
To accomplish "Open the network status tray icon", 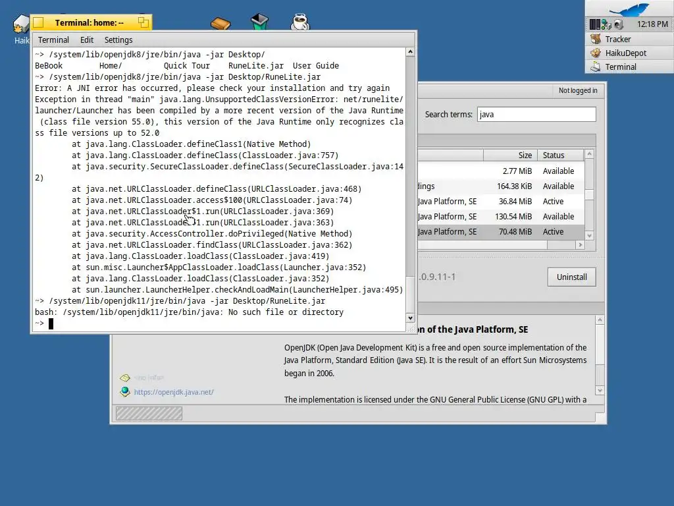I will (606, 24).
